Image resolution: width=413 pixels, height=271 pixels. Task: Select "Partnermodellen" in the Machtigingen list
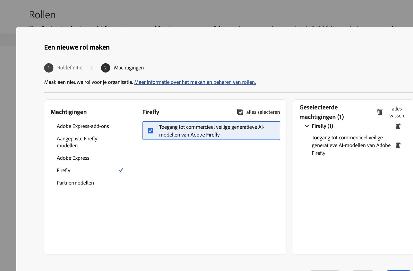(75, 182)
